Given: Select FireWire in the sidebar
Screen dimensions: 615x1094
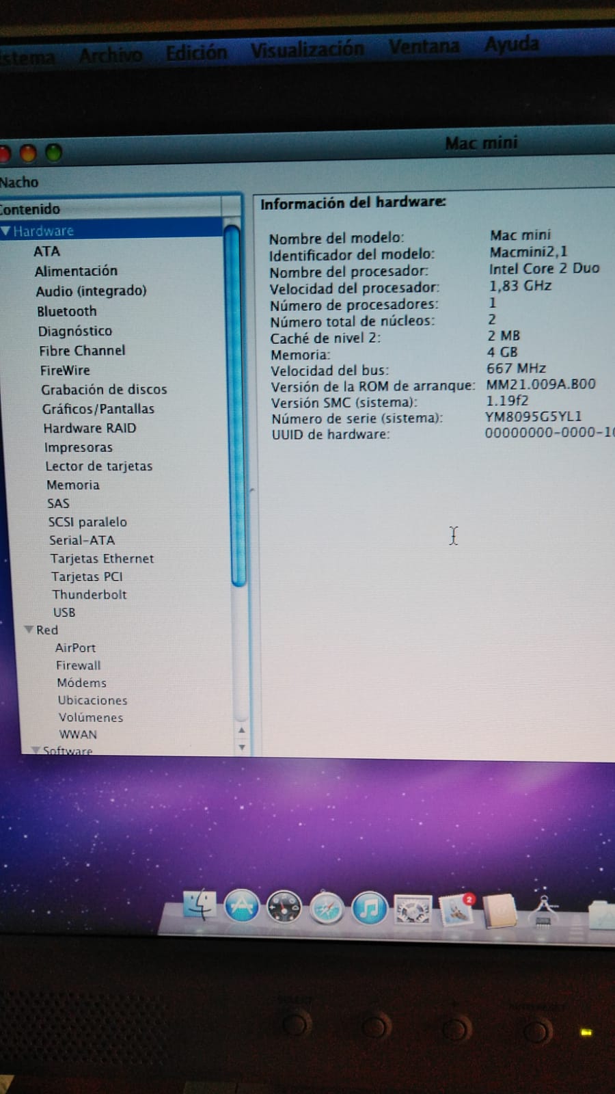Looking at the screenshot, I should 65,370.
